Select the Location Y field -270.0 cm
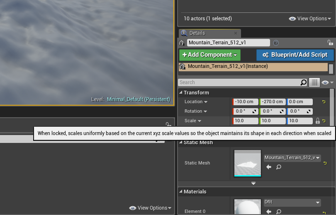Screen dimensions: 336x215 273,102
